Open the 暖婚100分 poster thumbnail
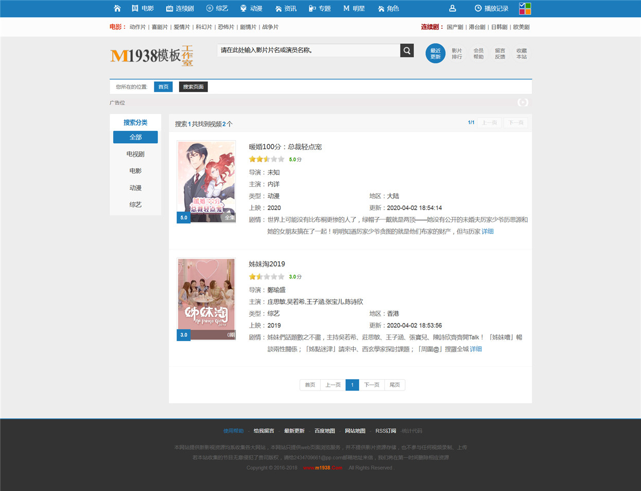Screen dimensions: 641x491 [x=206, y=182]
